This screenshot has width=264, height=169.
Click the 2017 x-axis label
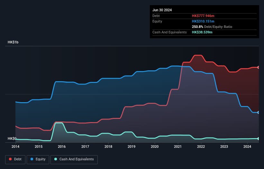click(x=85, y=147)
